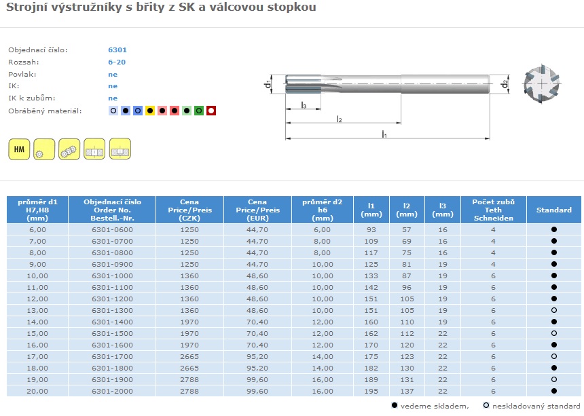
Task: Open the reamer end-view cross-section image
Action: point(541,84)
